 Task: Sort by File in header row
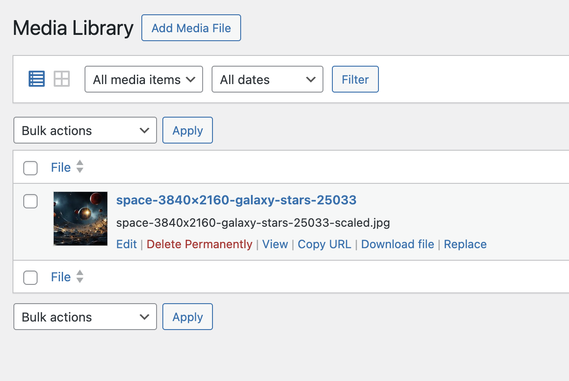tap(61, 167)
